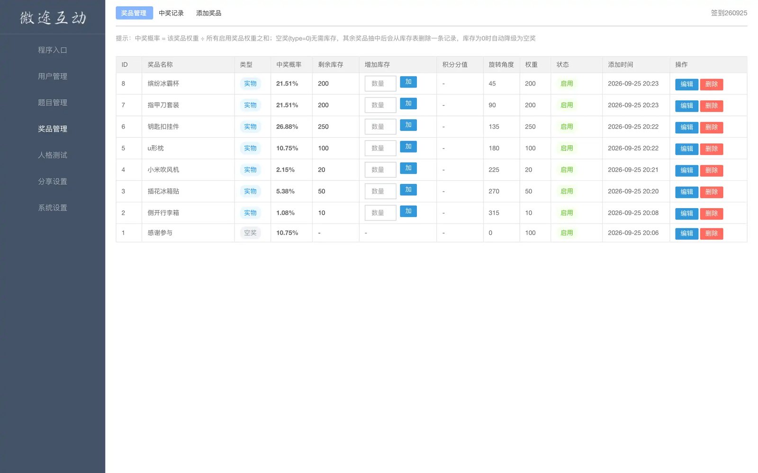Click the 签到260925 label at top right
Viewport: 758px width, 473px height.
[x=729, y=13]
